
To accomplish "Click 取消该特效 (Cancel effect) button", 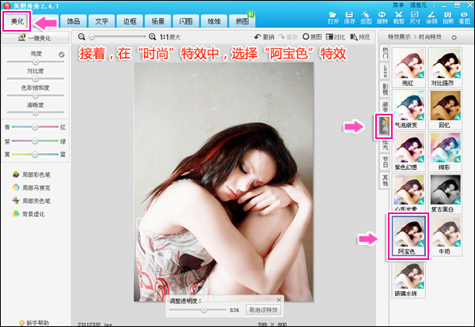I will coord(262,310).
